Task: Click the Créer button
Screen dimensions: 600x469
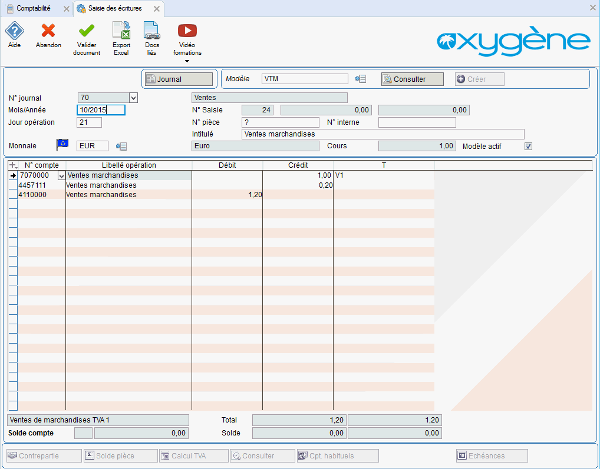Action: (479, 79)
